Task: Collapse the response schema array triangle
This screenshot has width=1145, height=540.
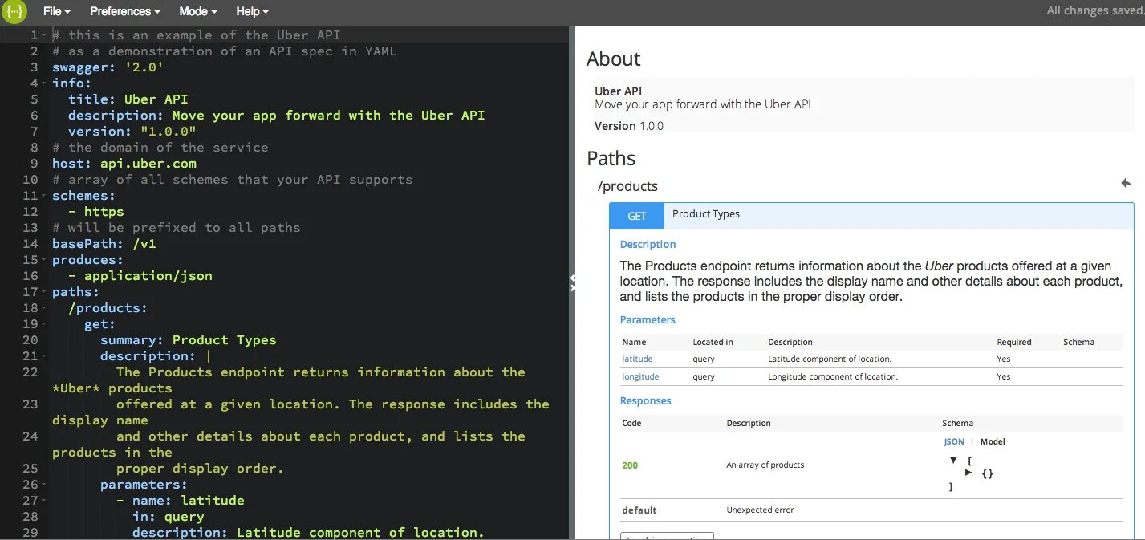Action: tap(953, 461)
